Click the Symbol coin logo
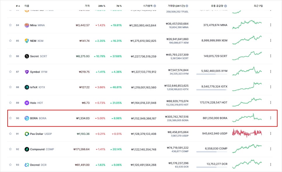 [27, 72]
